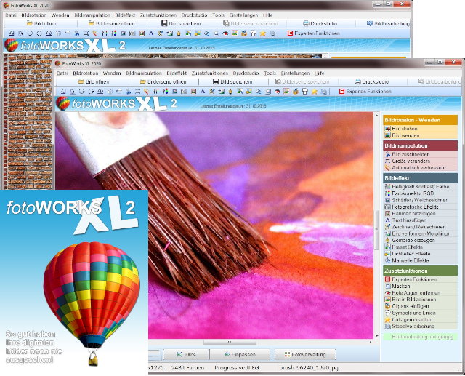Click the vertical scrollbar thumb of the image view
The height and width of the screenshot is (376, 465).
pyautogui.click(x=377, y=230)
